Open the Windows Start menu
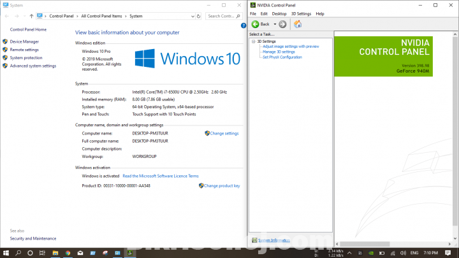 (x=6, y=253)
